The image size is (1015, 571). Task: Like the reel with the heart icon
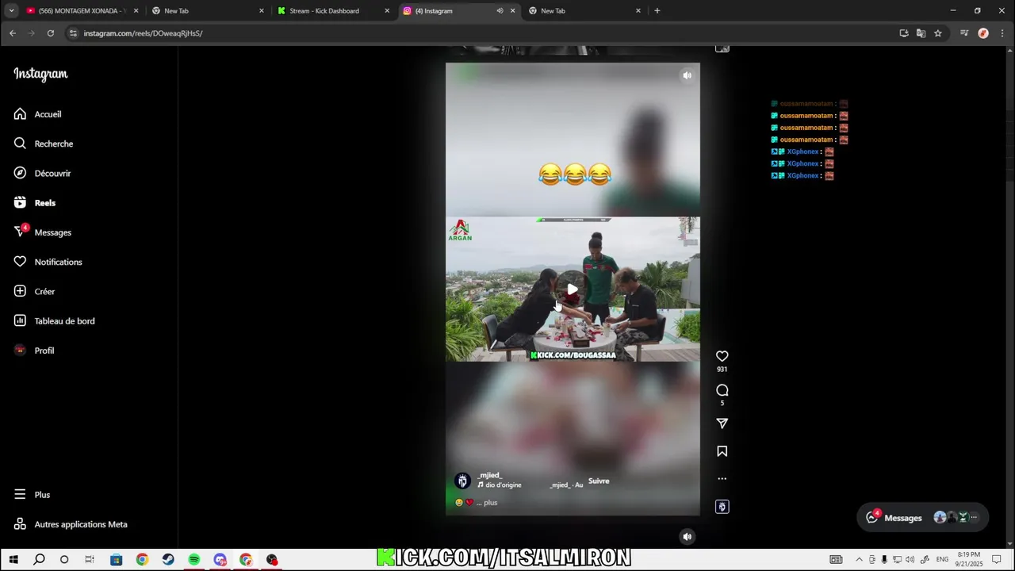point(722,356)
